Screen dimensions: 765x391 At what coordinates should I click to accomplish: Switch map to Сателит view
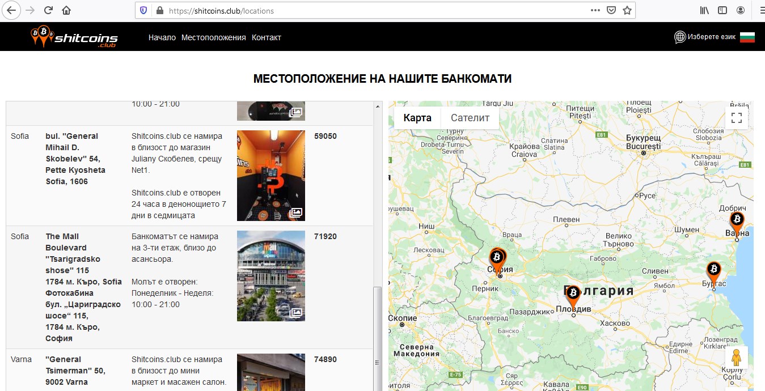[x=470, y=118]
